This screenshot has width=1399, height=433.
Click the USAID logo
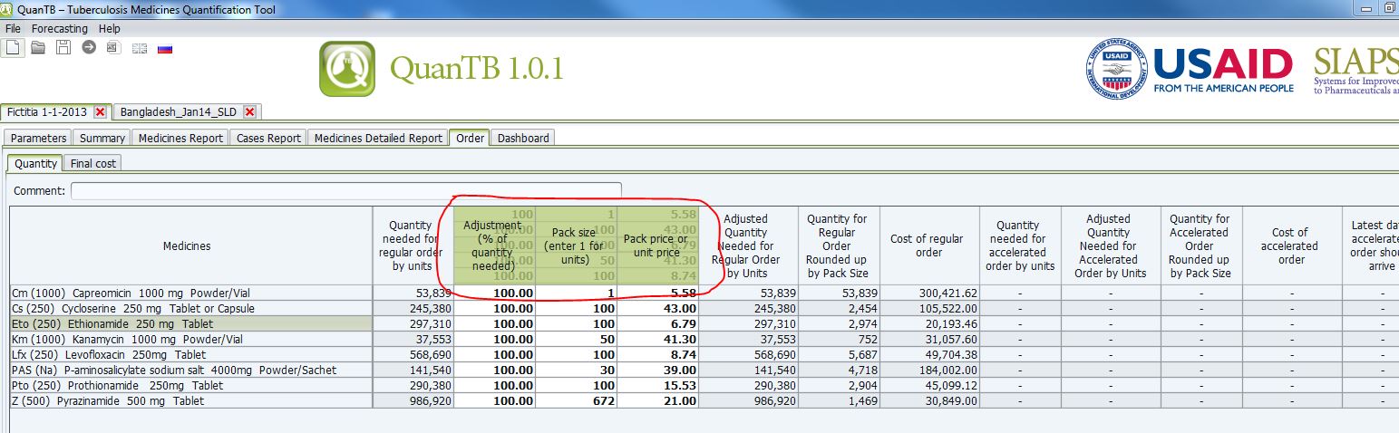1189,69
